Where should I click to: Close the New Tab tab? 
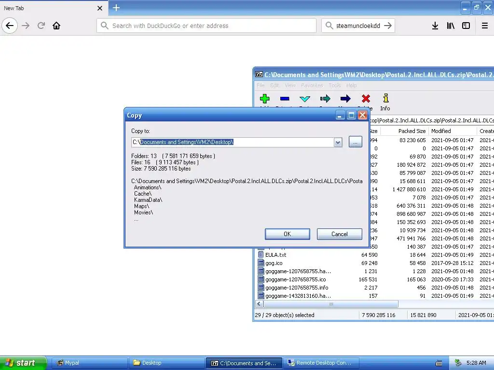[x=100, y=8]
